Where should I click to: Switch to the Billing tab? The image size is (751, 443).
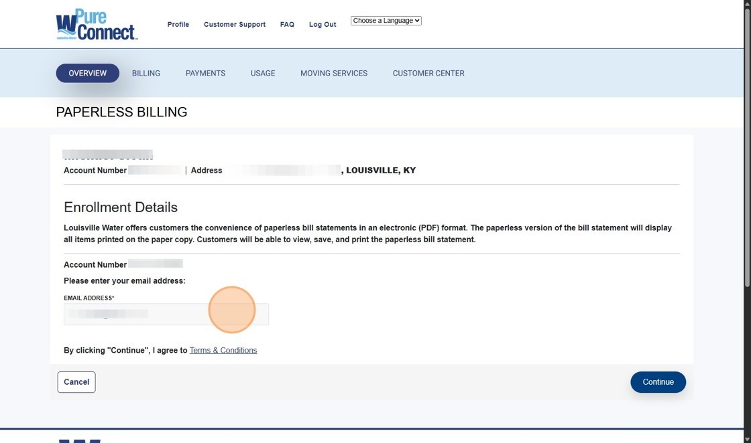point(146,73)
